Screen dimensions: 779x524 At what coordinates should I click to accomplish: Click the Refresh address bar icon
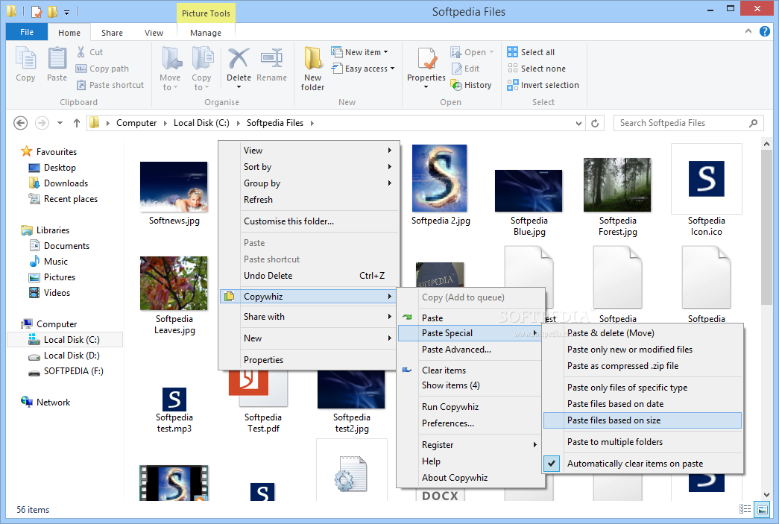pyautogui.click(x=595, y=123)
